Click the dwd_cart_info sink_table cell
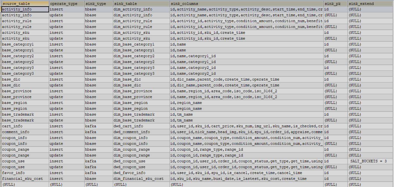394x187 pixels. [x=128, y=126]
